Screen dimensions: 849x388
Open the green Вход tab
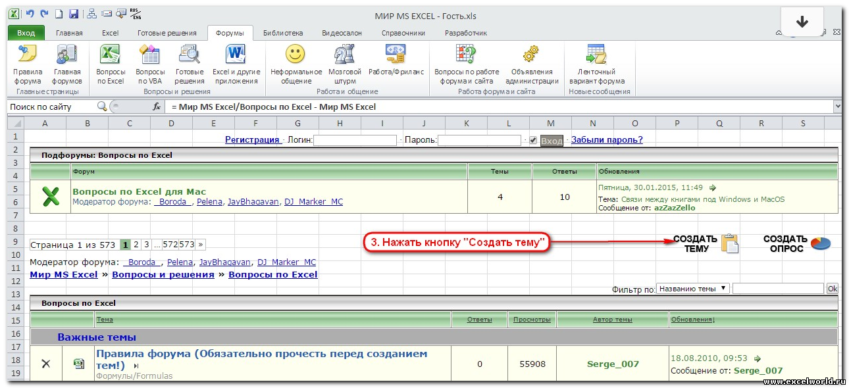[26, 33]
